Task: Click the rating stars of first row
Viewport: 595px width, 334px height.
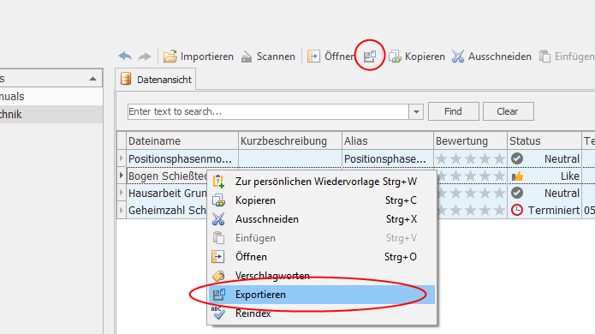Action: 470,158
